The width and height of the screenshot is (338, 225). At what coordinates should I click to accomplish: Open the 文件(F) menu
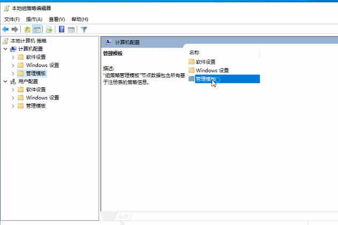tap(12, 19)
